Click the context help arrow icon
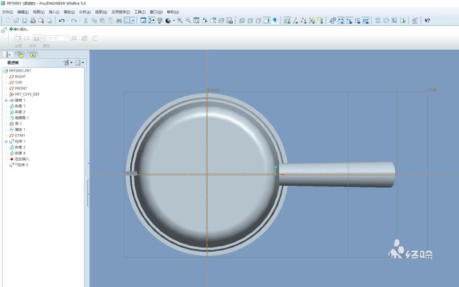459x287 pixels. [427, 21]
